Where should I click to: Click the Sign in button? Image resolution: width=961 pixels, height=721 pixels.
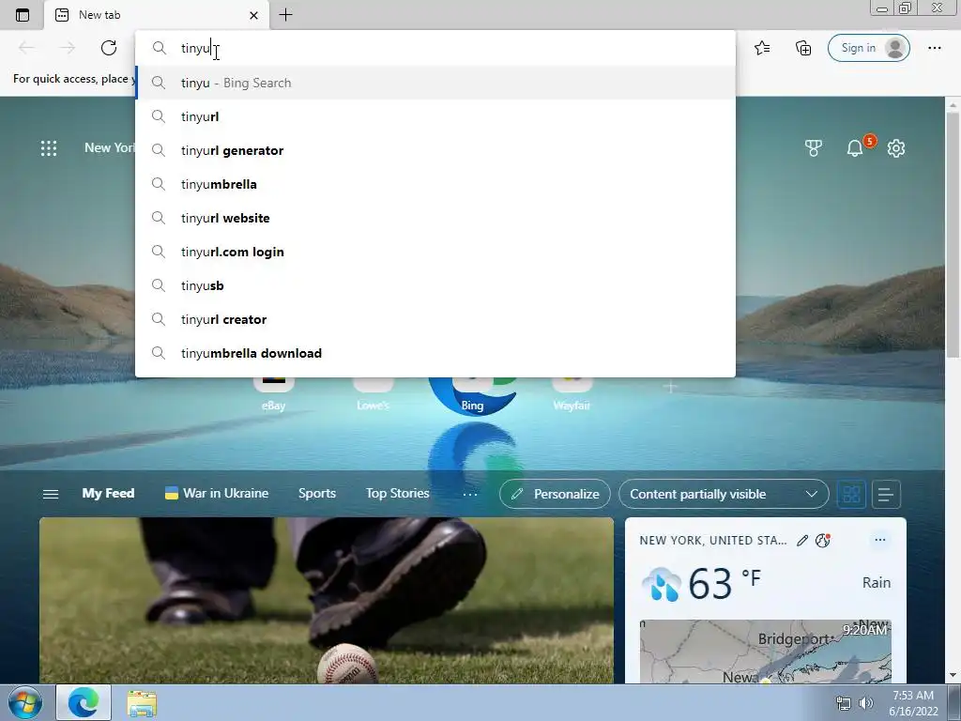(x=868, y=48)
